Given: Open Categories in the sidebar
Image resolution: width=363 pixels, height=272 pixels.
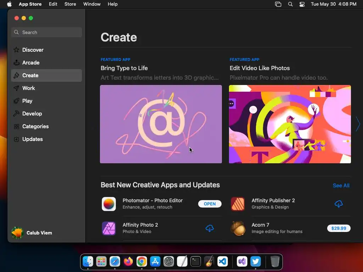Looking at the screenshot, I should pos(46,126).
